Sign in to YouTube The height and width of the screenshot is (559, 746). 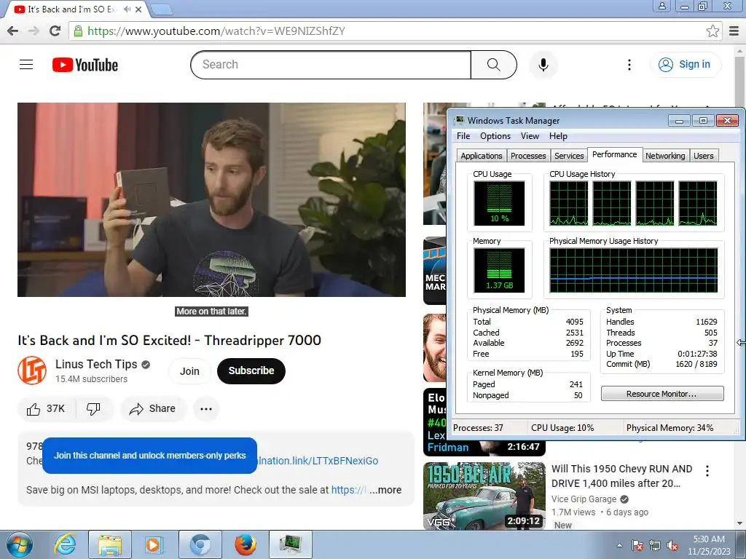coord(685,65)
